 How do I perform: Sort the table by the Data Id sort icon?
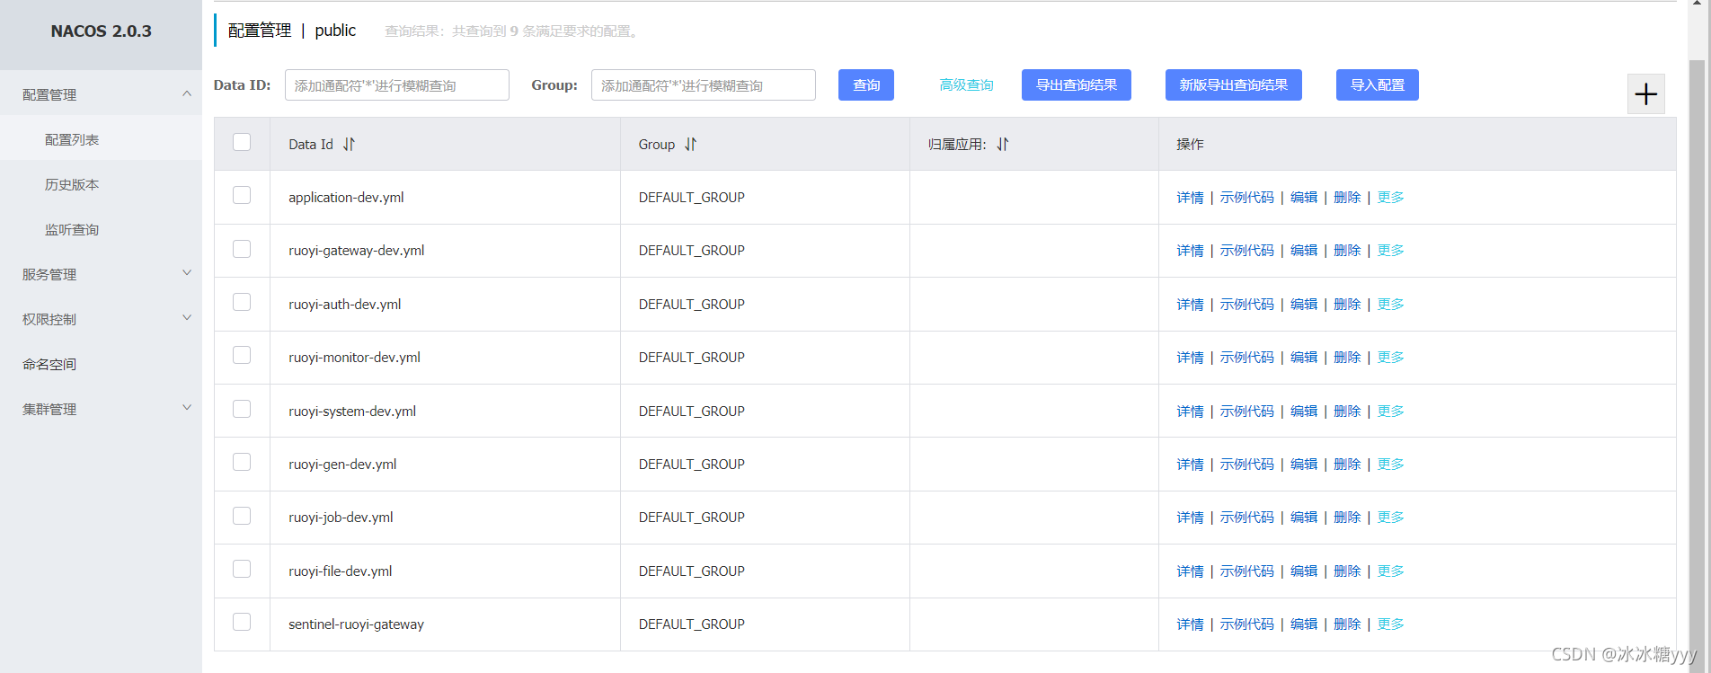pos(349,144)
